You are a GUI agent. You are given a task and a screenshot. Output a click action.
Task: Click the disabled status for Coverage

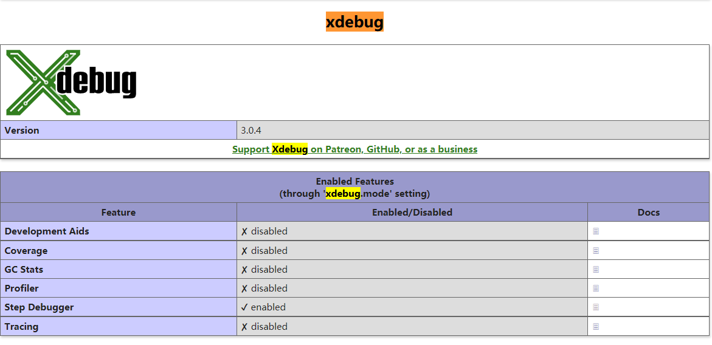coord(264,251)
